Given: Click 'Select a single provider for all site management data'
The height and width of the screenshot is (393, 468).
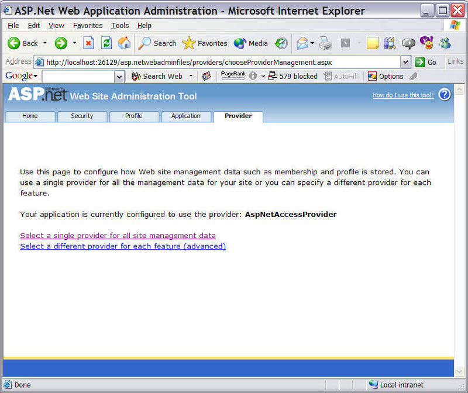Looking at the screenshot, I should pyautogui.click(x=118, y=236).
